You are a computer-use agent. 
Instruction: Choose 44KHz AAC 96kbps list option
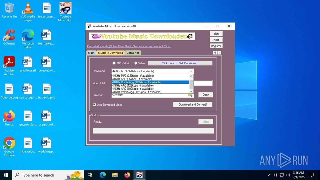150,79
